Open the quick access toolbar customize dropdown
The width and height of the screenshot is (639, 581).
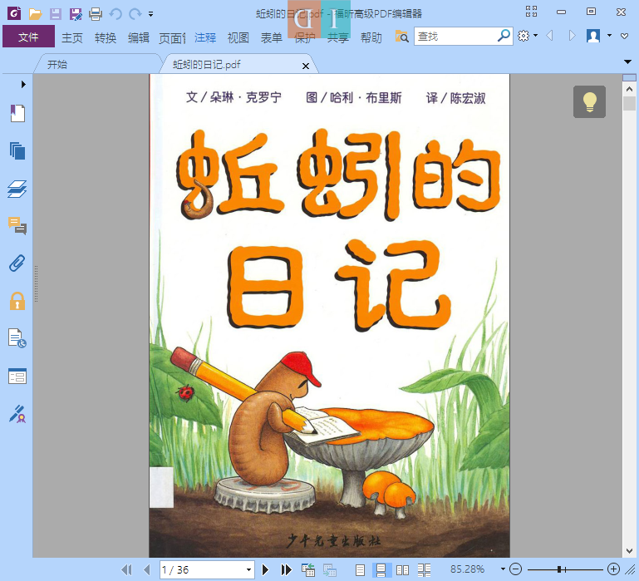tap(150, 14)
